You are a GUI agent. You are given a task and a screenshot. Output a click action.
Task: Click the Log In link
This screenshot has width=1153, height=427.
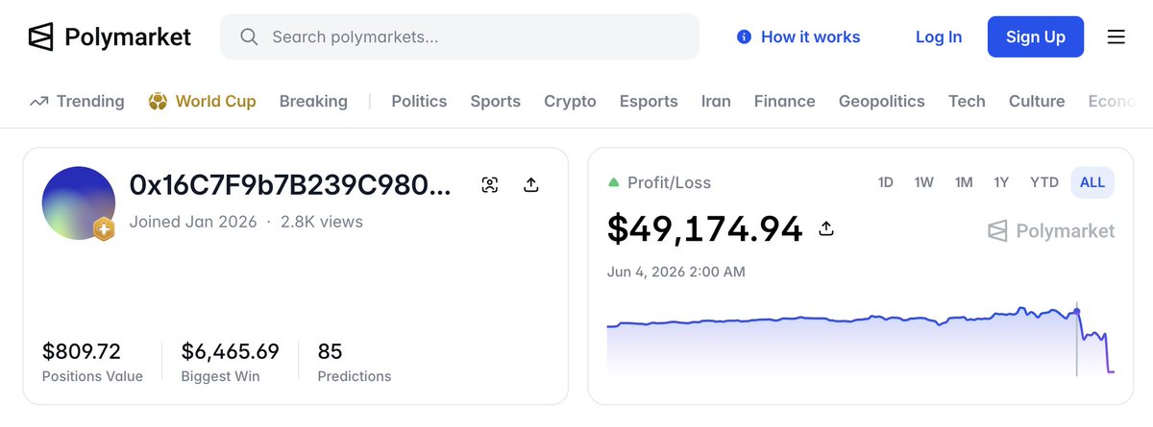(x=939, y=37)
